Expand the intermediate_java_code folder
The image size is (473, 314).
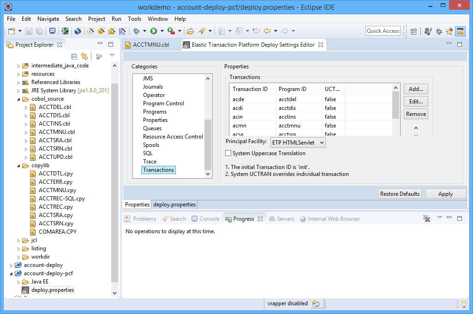tap(18, 66)
